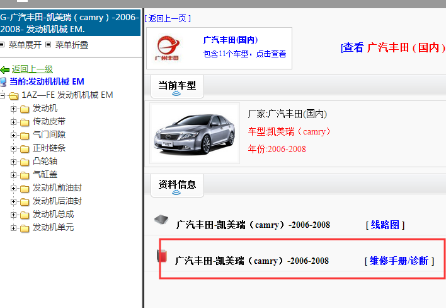Expand the 气门间隙 tree node
This screenshot has height=308, width=446.
click(13, 135)
